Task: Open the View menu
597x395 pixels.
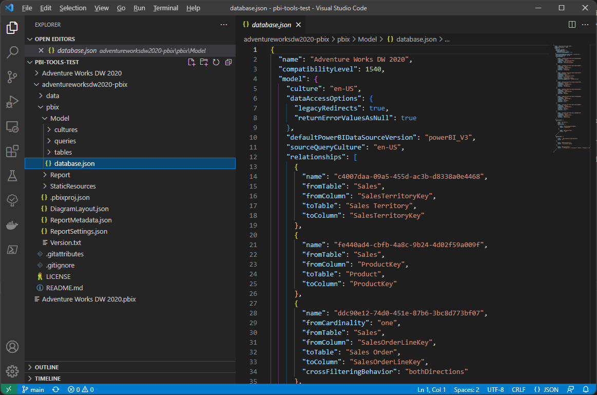Action: coord(102,8)
